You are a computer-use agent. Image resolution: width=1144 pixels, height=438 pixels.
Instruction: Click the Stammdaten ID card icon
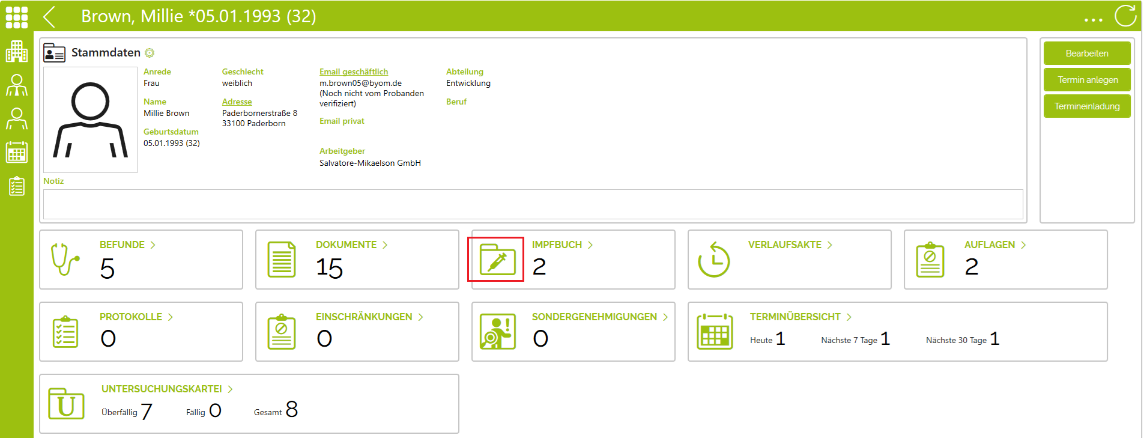(x=54, y=53)
